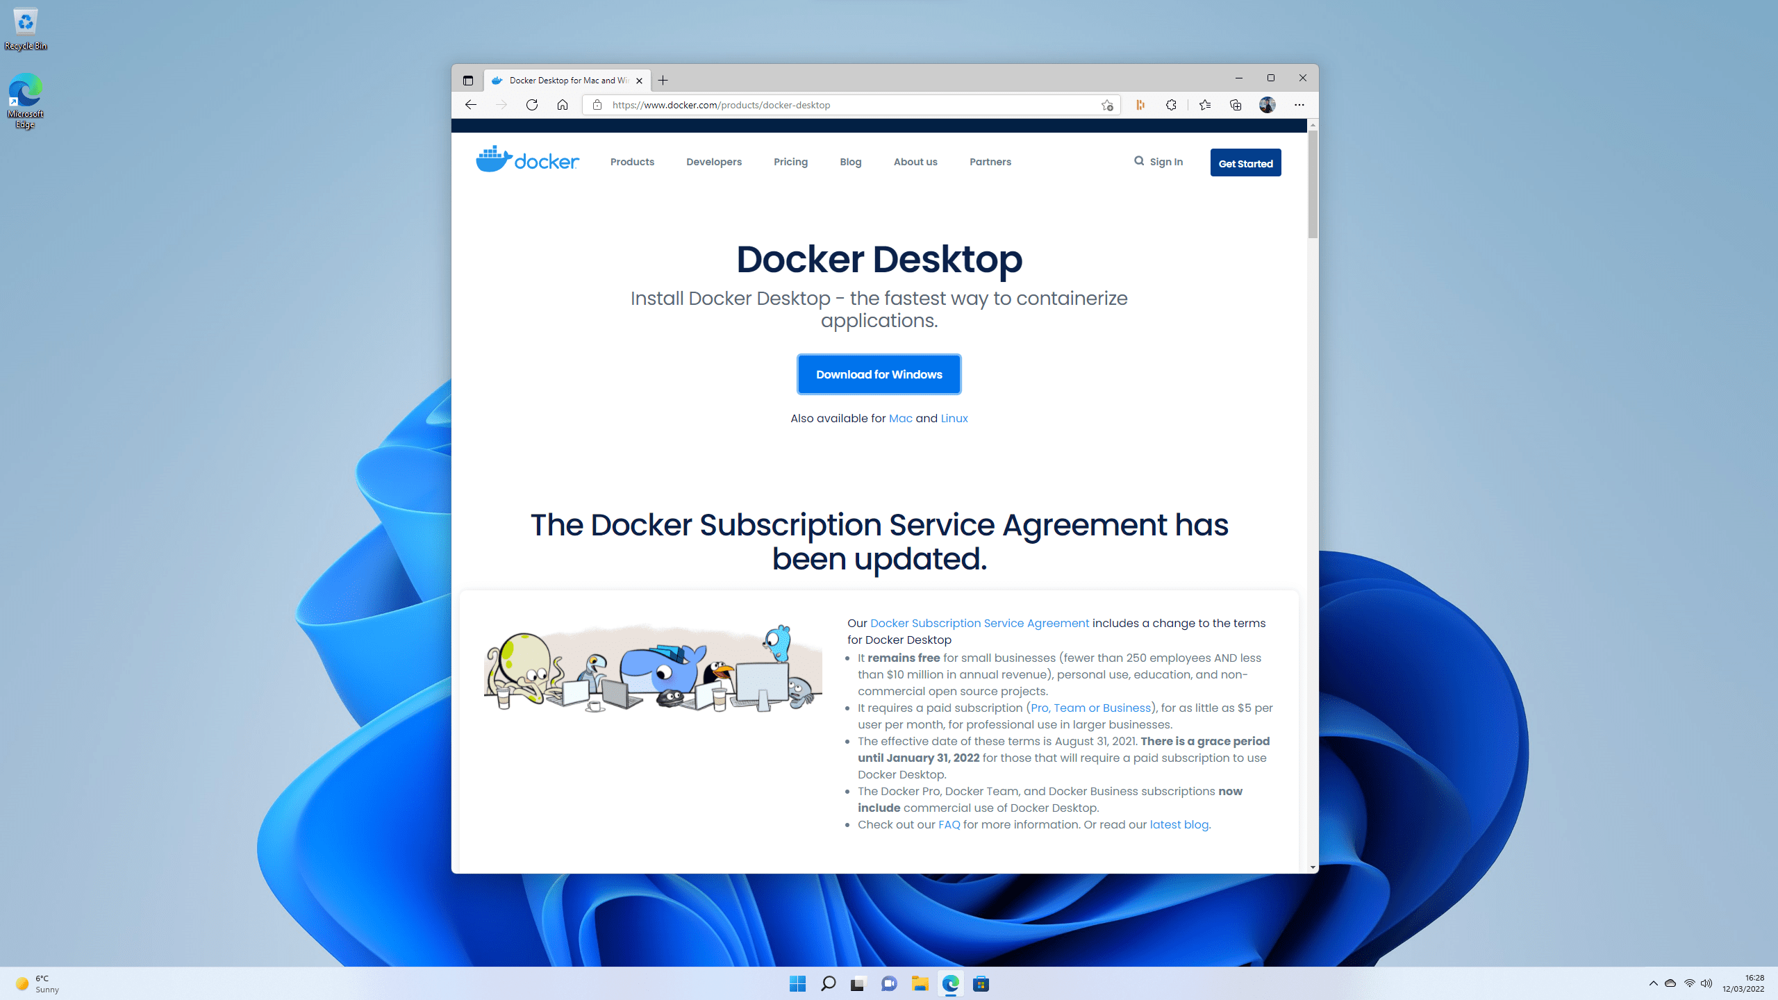This screenshot has width=1778, height=1000.
Task: Click the Get Started button
Action: pyautogui.click(x=1245, y=162)
